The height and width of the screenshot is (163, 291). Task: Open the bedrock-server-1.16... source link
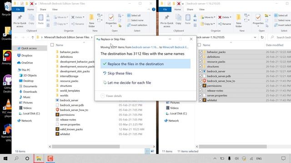tap(145, 47)
